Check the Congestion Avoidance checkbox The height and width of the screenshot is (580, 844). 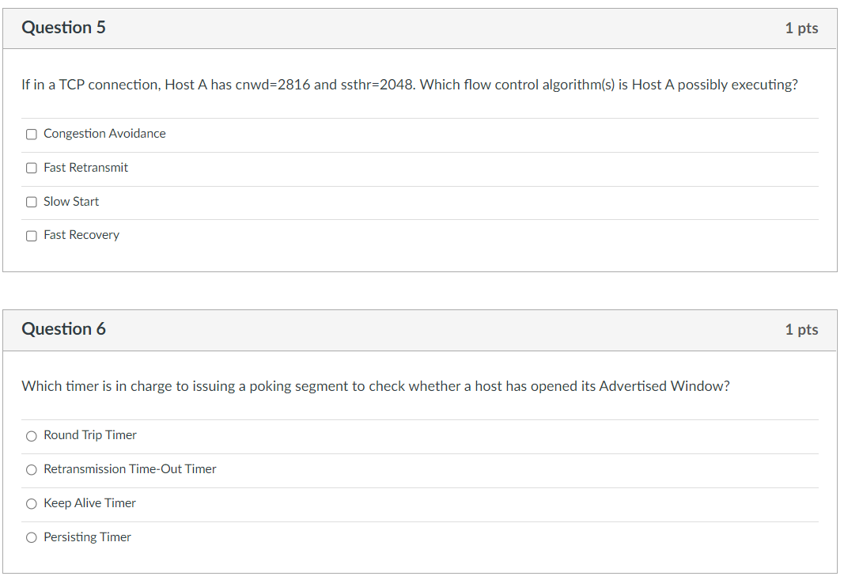click(x=31, y=134)
